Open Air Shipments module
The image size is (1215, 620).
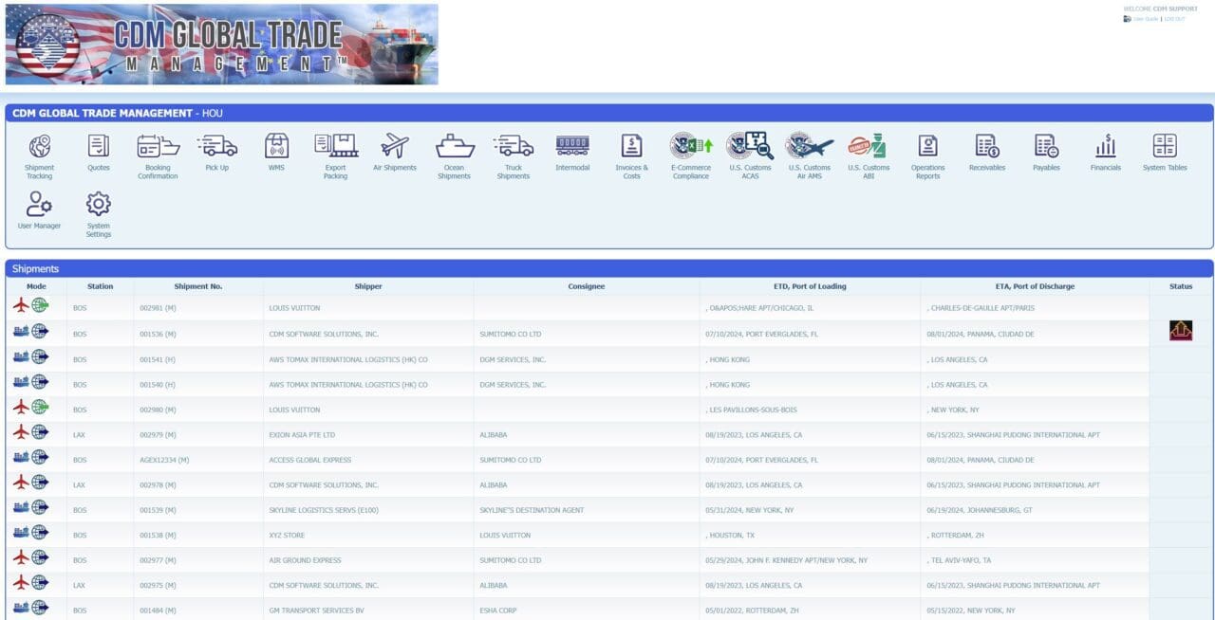(395, 153)
